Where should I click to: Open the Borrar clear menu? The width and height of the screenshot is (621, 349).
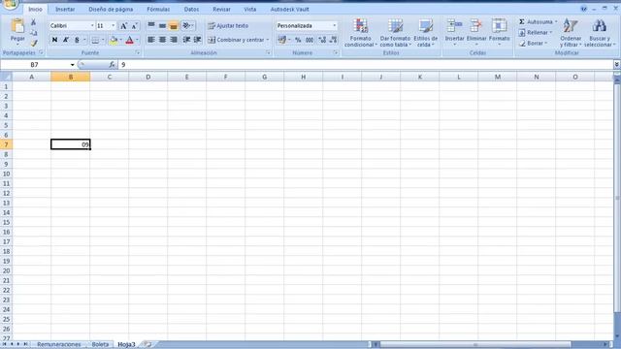coord(533,43)
